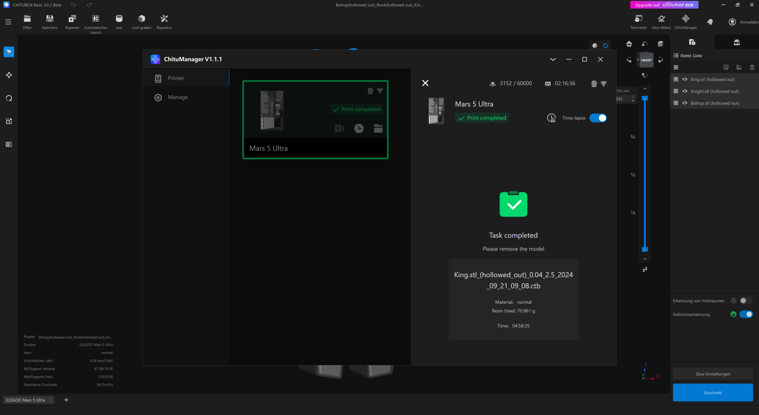
Task: Click the top handle of layer slider
Action: 645,98
